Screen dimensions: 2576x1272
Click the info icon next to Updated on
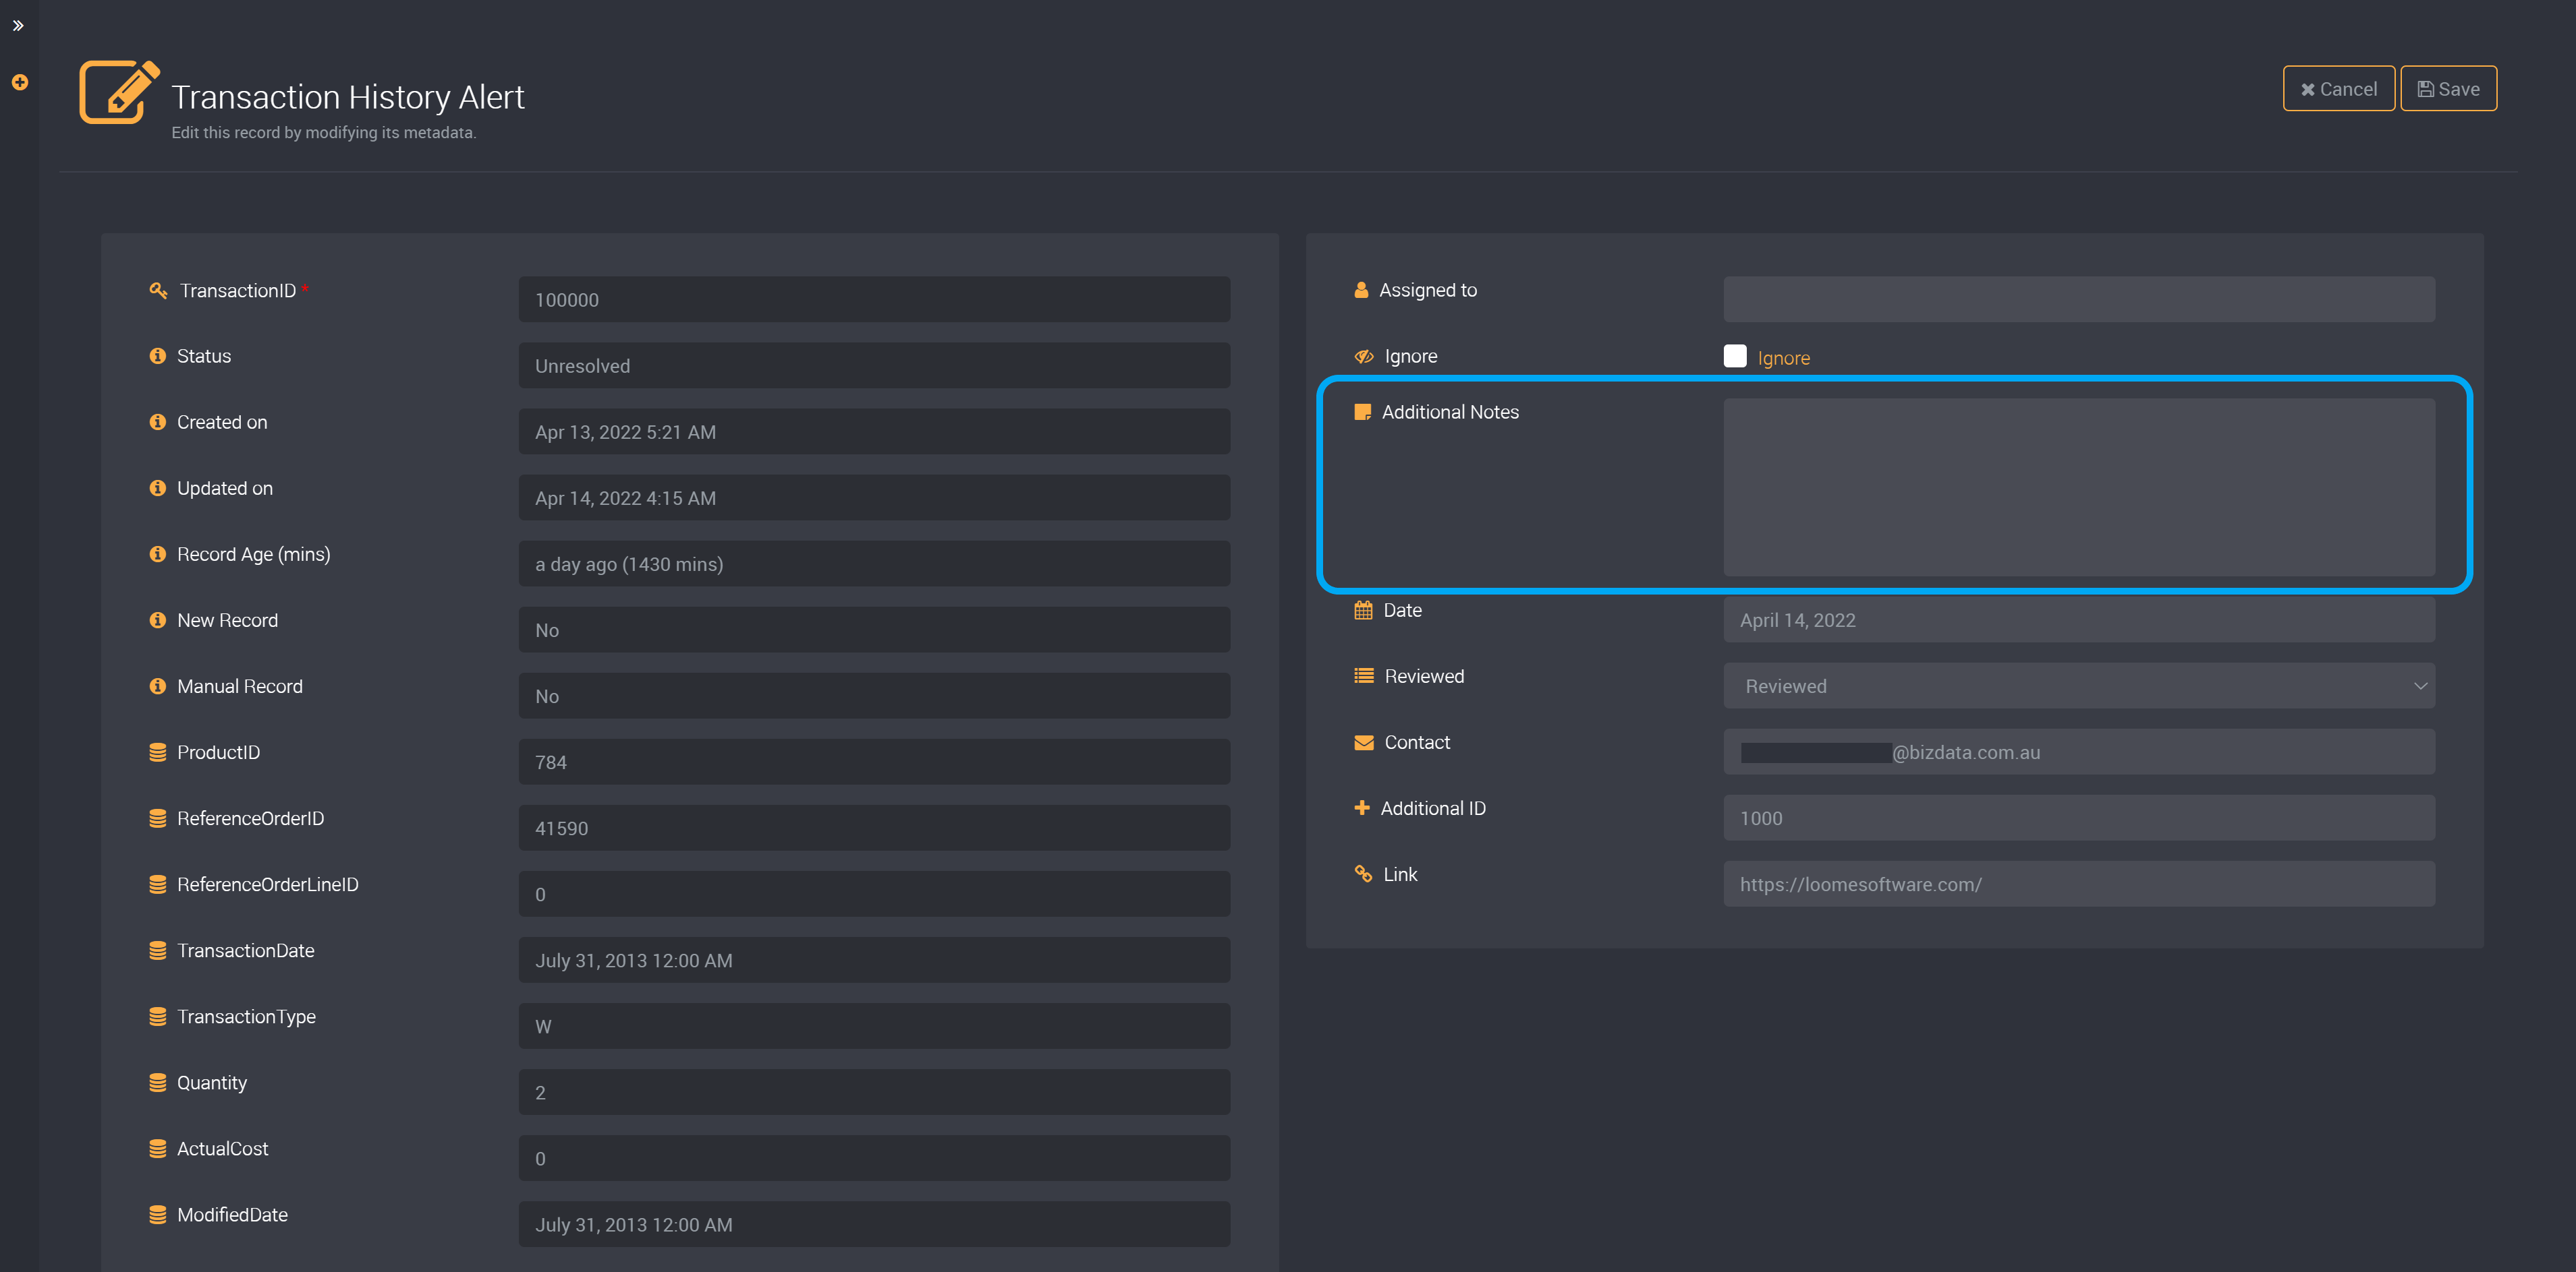click(157, 487)
